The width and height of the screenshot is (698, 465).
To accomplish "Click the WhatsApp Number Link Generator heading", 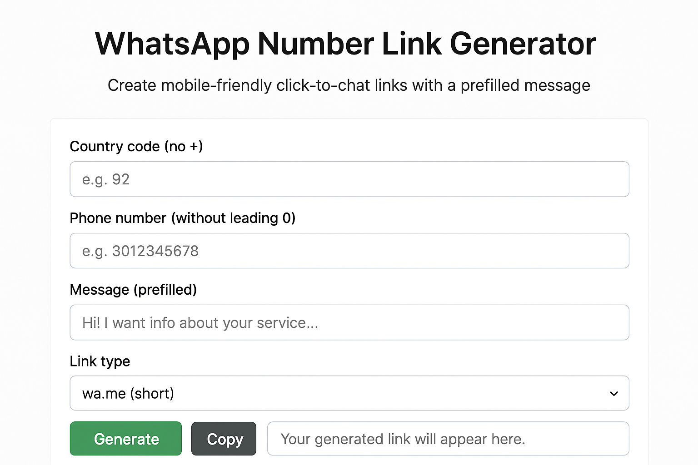I will coord(345,44).
